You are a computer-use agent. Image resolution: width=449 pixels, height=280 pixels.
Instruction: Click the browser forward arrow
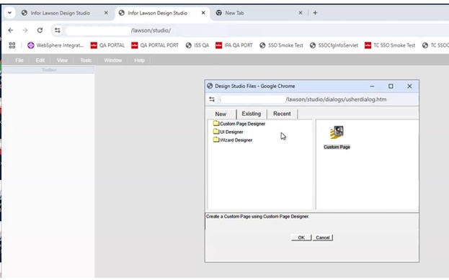coord(25,30)
